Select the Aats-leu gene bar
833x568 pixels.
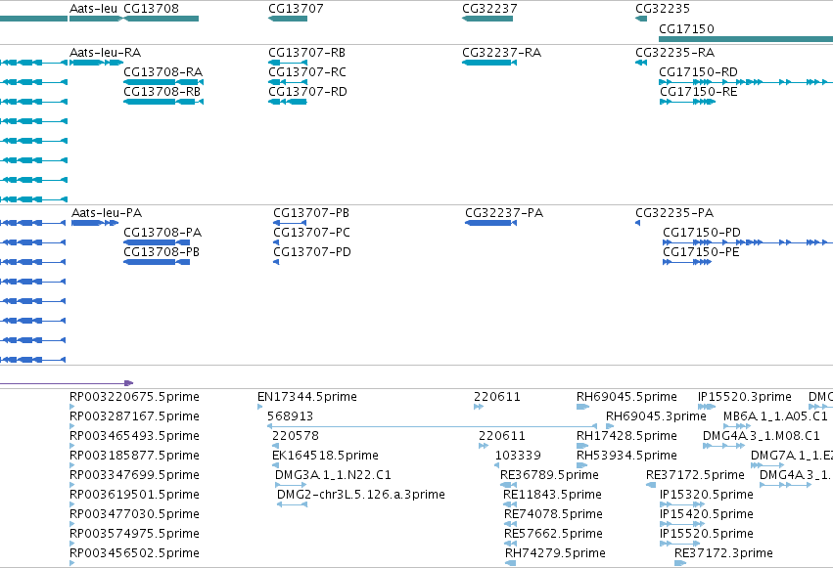96,19
